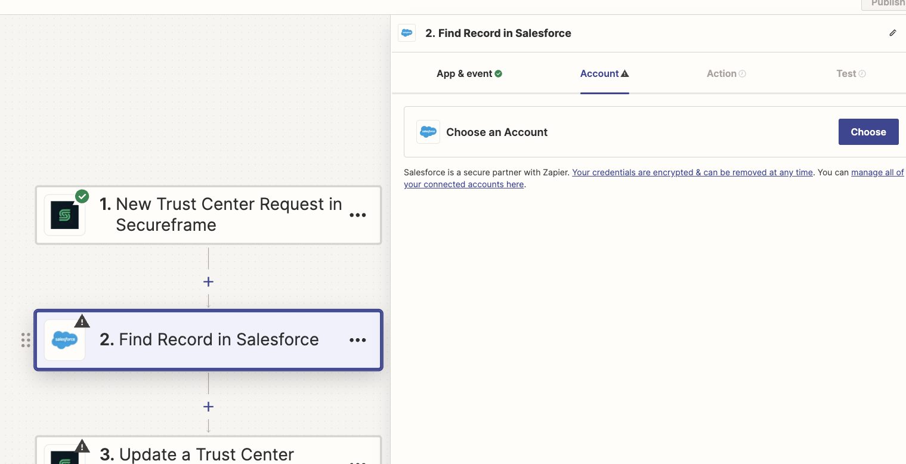Screen dimensions: 906x464
Task: Add a step between steps 1 and 2
Action: (x=208, y=282)
